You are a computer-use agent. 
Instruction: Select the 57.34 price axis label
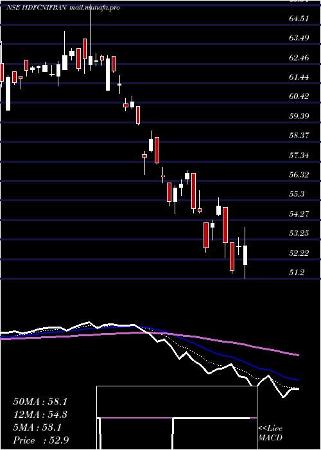click(x=299, y=156)
